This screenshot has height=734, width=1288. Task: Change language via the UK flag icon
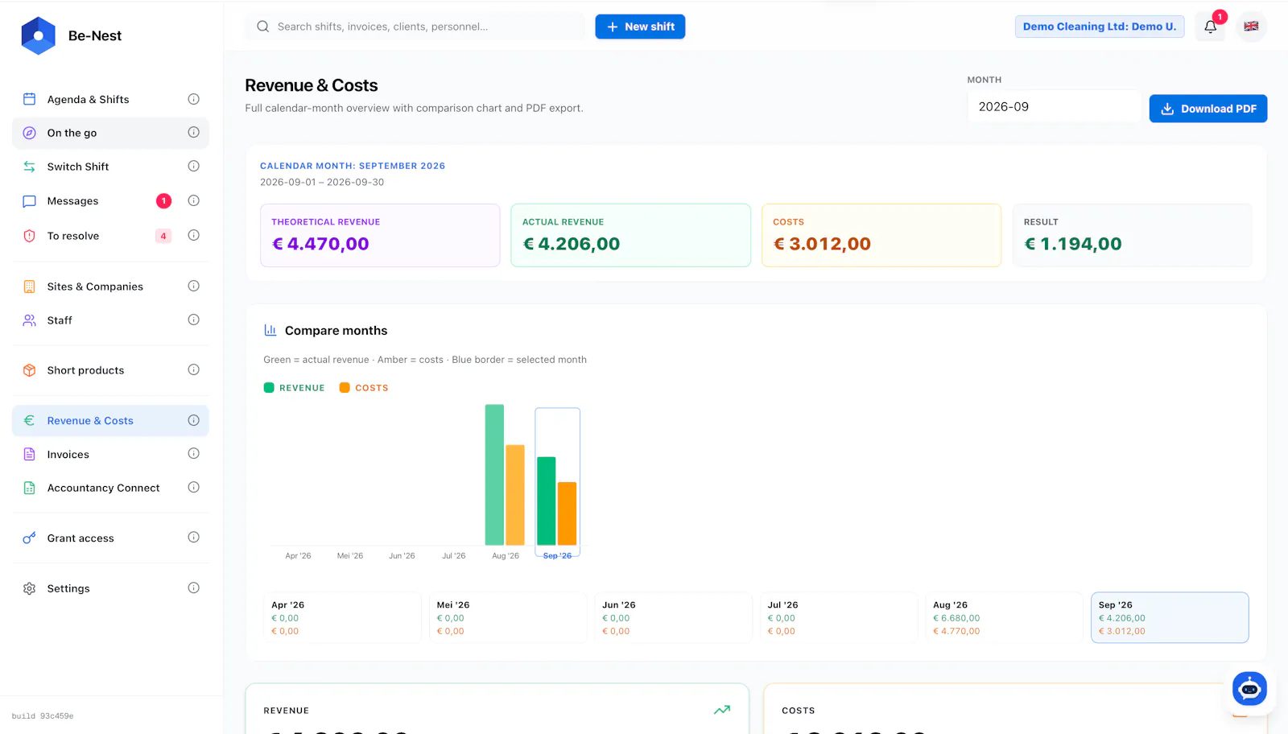1251,27
